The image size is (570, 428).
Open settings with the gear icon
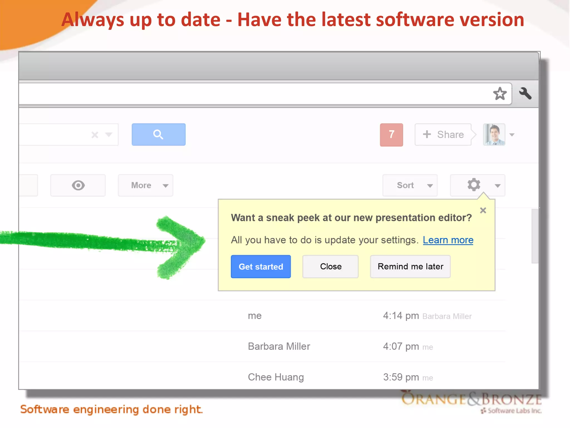[474, 185]
